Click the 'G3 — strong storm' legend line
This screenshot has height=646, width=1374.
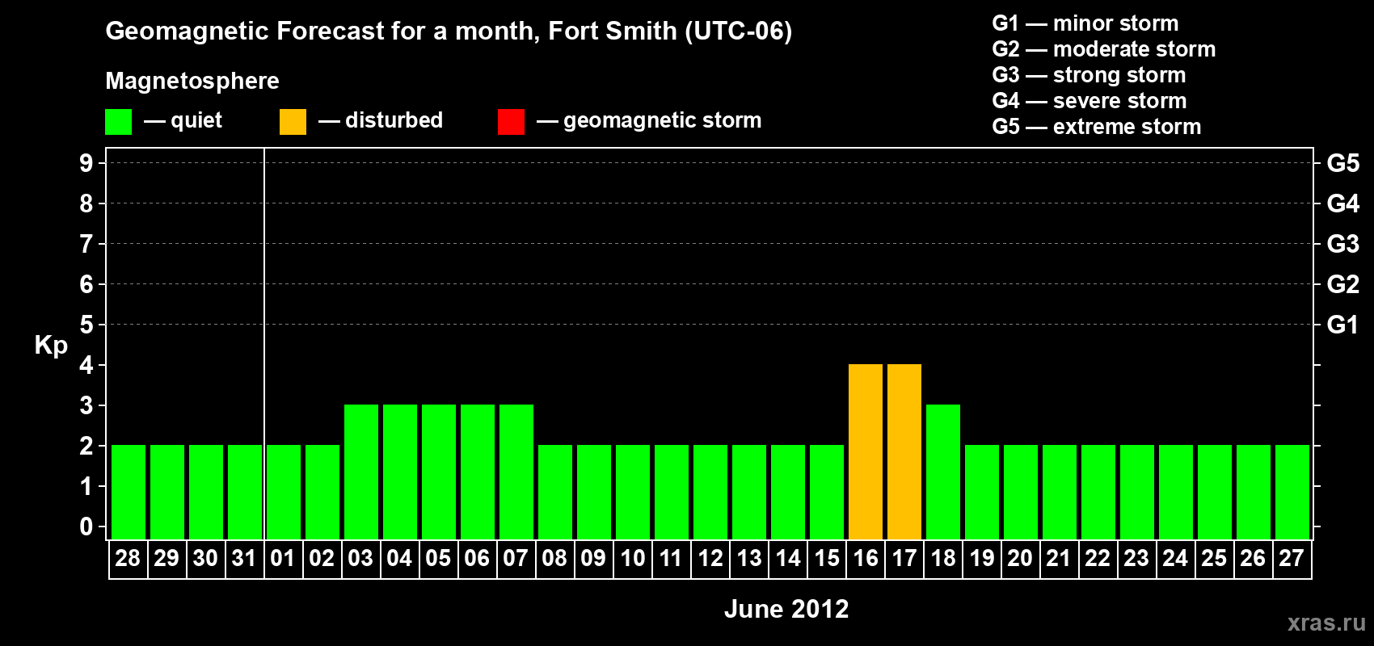click(x=1089, y=75)
